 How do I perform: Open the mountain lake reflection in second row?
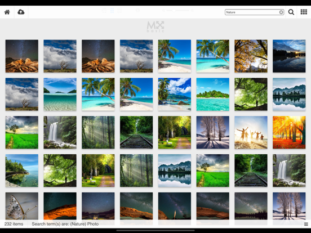point(289,95)
